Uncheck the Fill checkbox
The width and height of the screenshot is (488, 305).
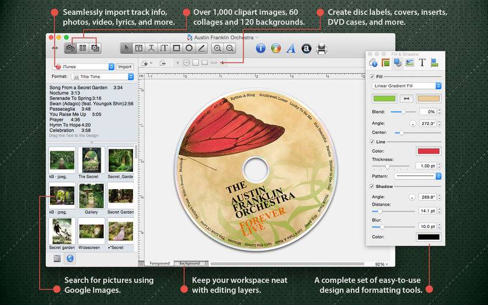click(x=372, y=77)
